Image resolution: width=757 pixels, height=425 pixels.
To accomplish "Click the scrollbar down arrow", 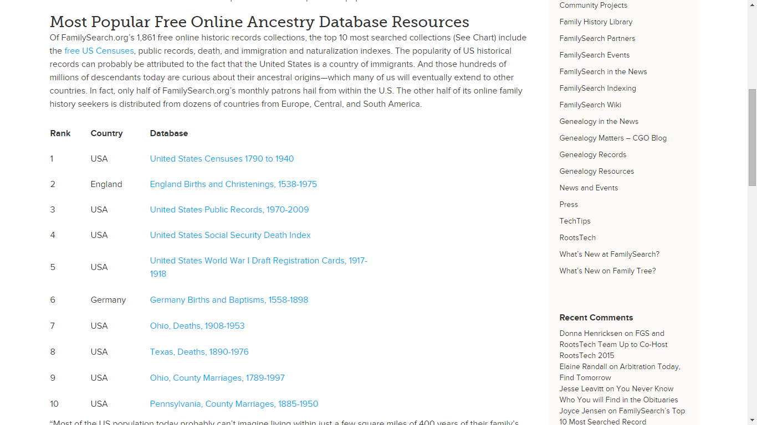I will [752, 420].
